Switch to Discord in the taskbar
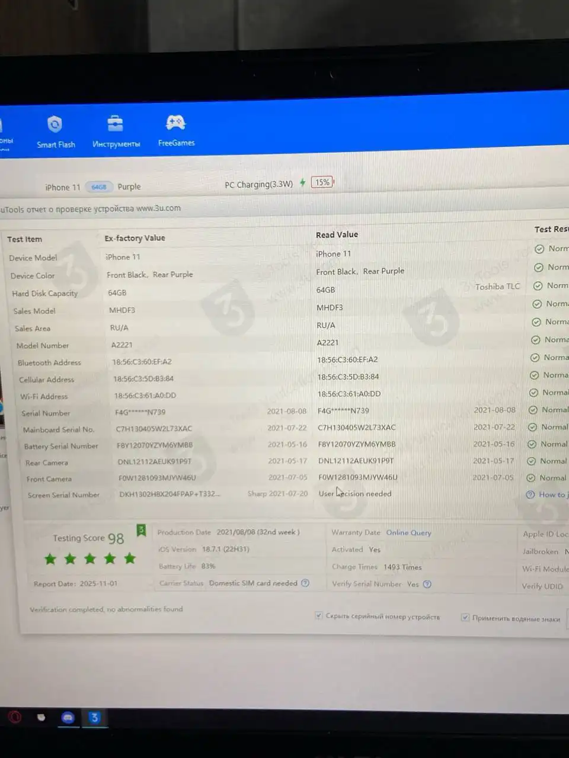 (68, 718)
